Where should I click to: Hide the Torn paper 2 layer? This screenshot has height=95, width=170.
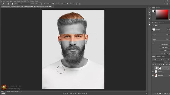coord(153,72)
